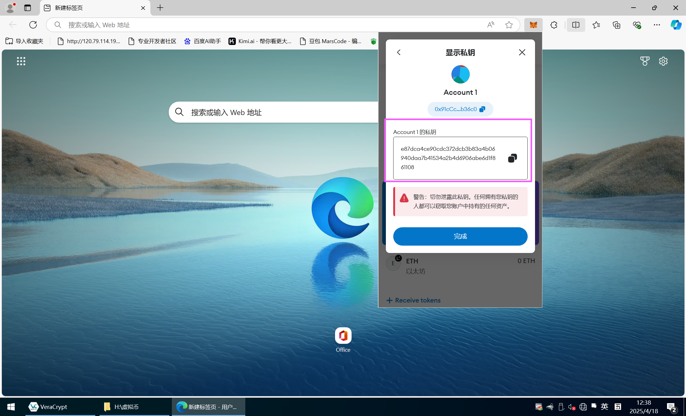Image resolution: width=686 pixels, height=416 pixels.
Task: Click the Read aloud icon
Action: pyautogui.click(x=491, y=25)
